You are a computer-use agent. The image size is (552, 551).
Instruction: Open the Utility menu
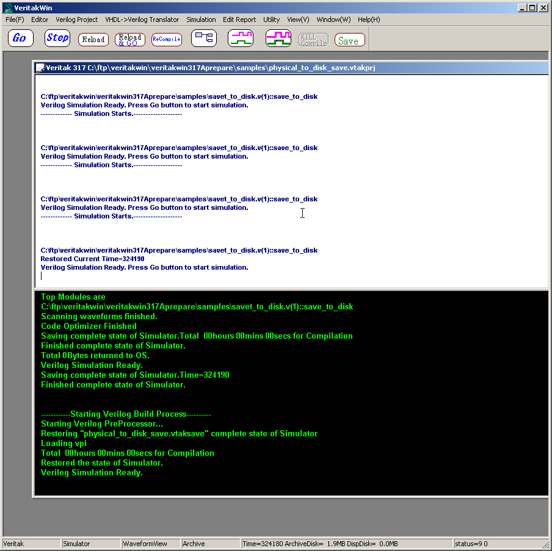[x=272, y=20]
